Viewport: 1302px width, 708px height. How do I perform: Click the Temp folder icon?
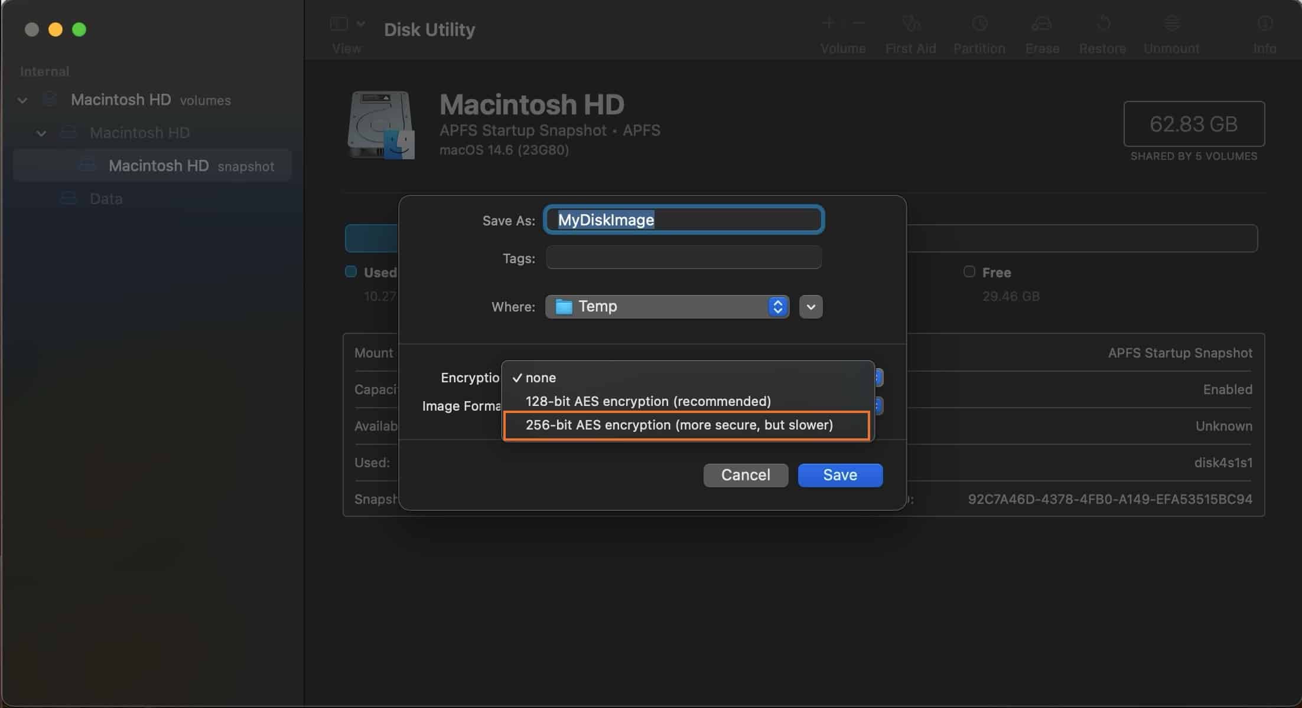coord(564,307)
